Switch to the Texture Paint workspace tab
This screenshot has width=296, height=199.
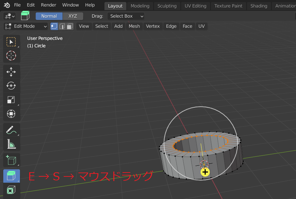point(228,6)
